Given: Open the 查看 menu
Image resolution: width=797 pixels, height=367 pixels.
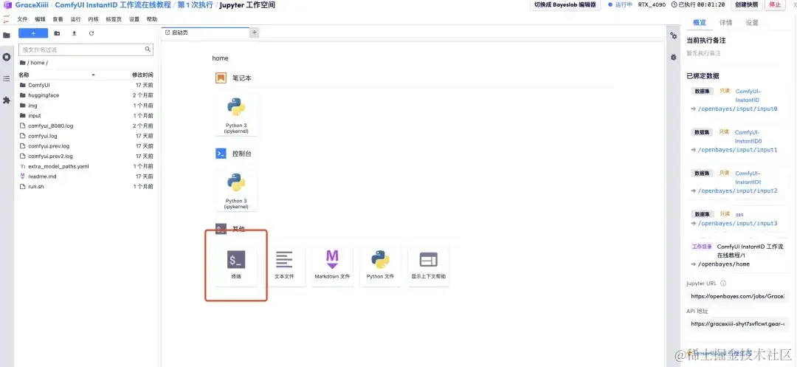Looking at the screenshot, I should tap(58, 19).
